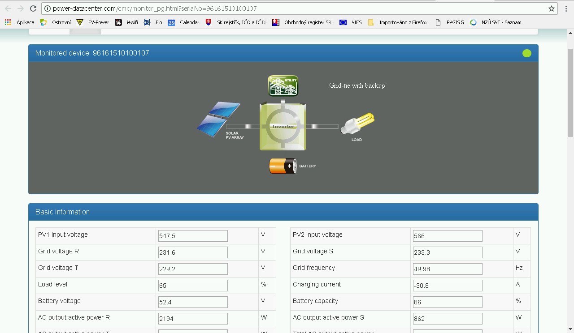The height and width of the screenshot is (333, 574).
Task: Open the VIES bookmark
Action: pos(351,22)
